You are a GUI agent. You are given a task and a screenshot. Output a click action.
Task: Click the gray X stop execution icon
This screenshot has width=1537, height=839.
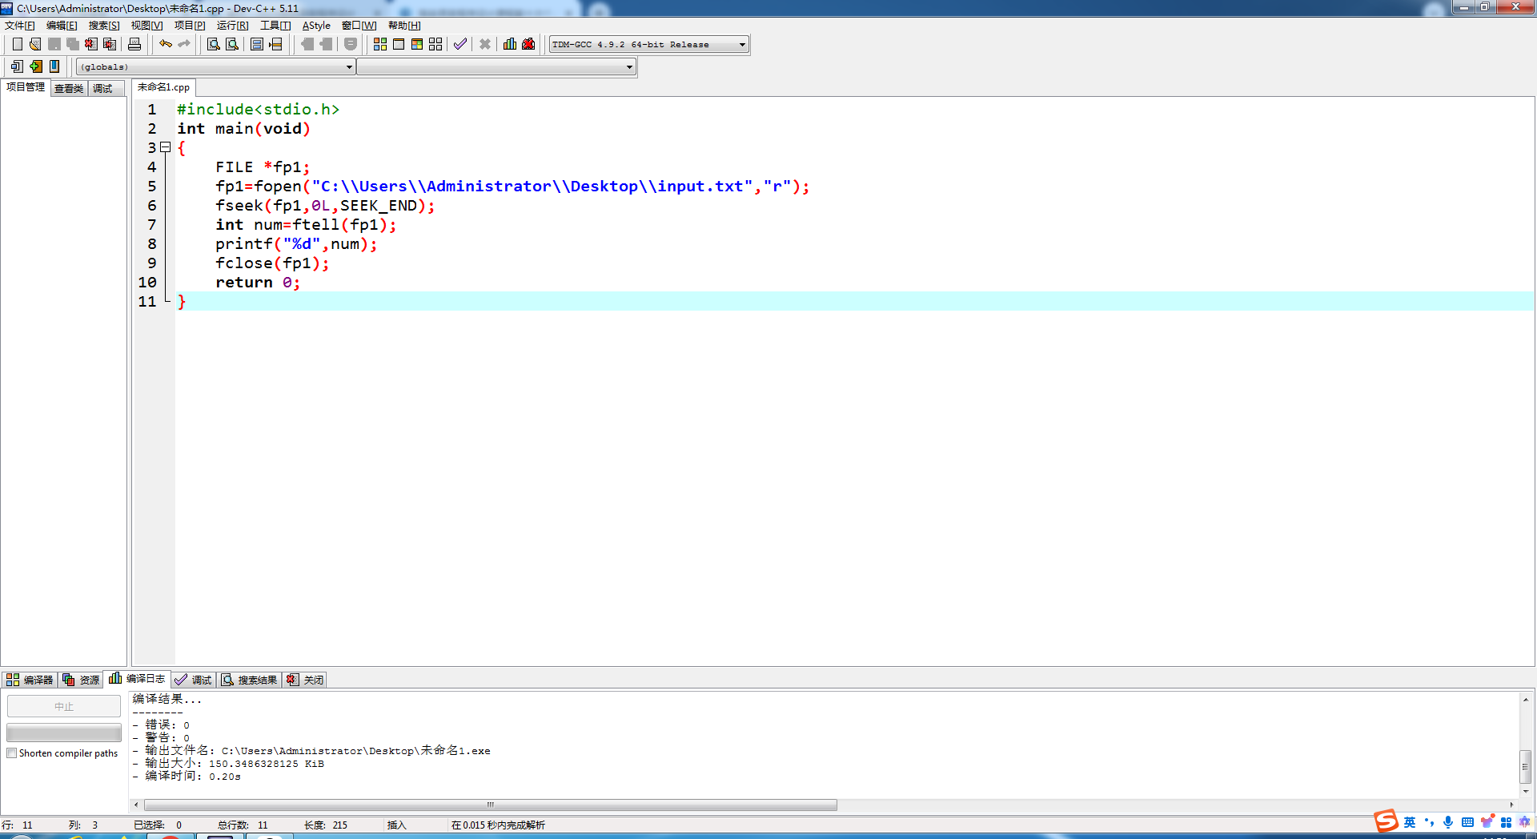click(485, 44)
